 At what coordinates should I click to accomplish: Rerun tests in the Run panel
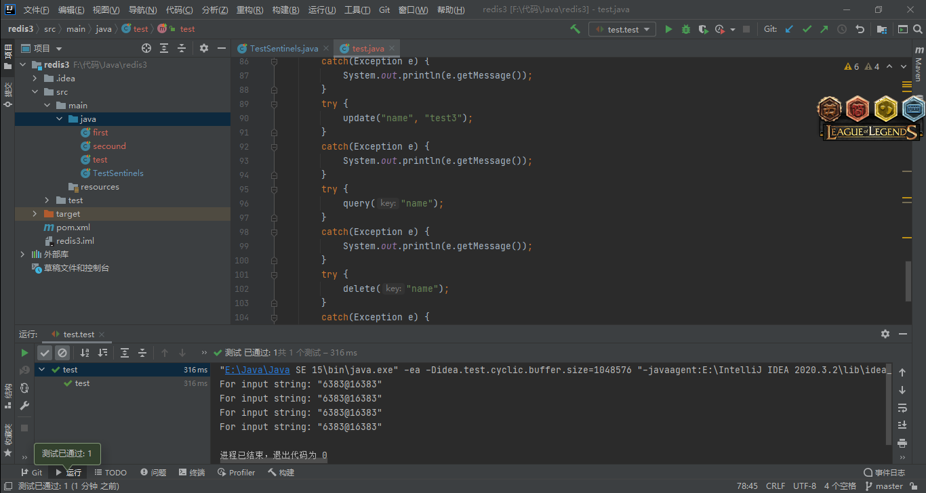pos(24,353)
